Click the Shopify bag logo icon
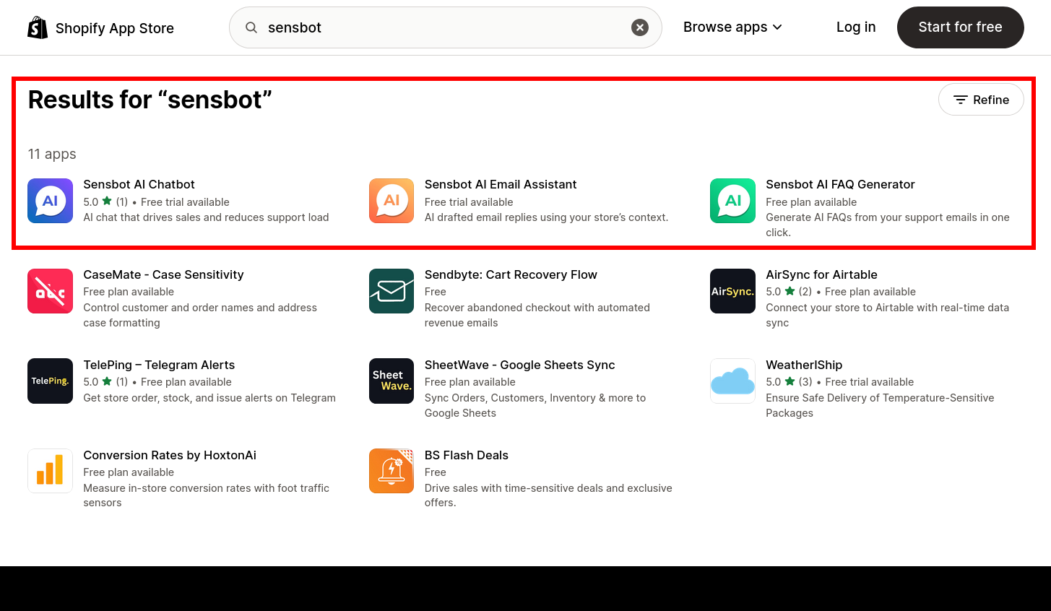Viewport: 1051px width, 611px height. point(38,27)
